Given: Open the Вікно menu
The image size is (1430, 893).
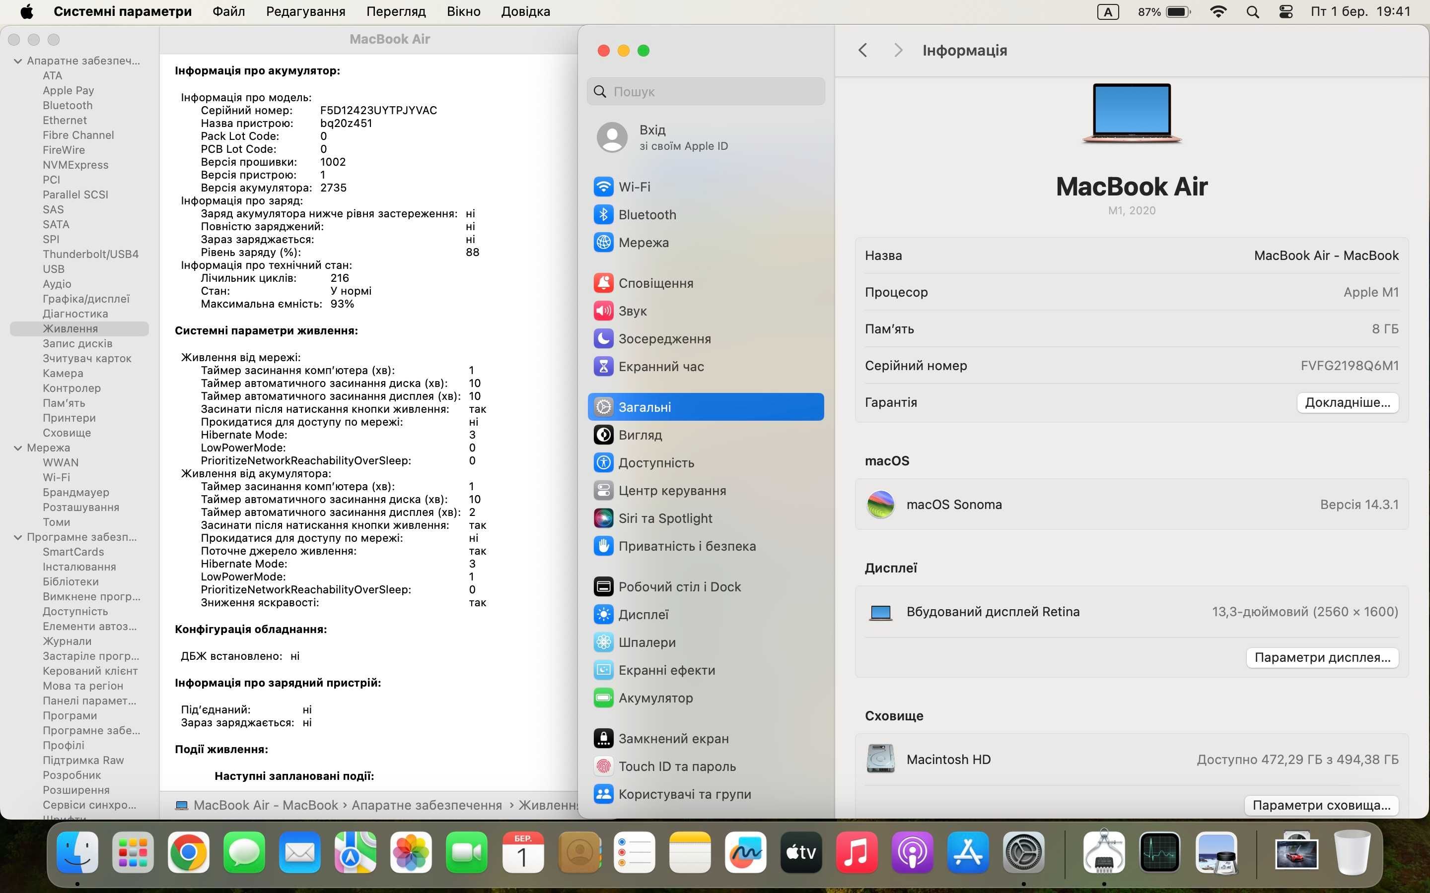Looking at the screenshot, I should [463, 11].
